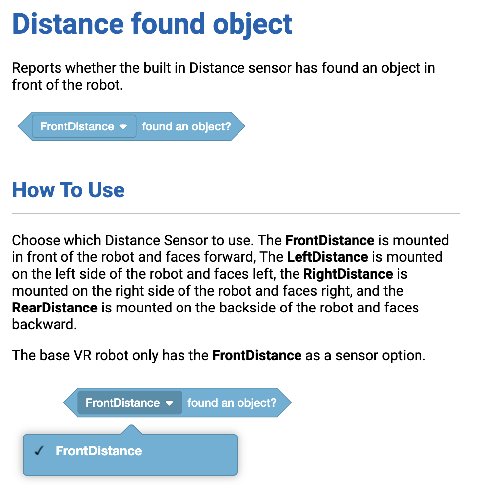This screenshot has width=477, height=498.
Task: Click the bold 'FrontDistance' text in the paragraph
Action: [330, 240]
